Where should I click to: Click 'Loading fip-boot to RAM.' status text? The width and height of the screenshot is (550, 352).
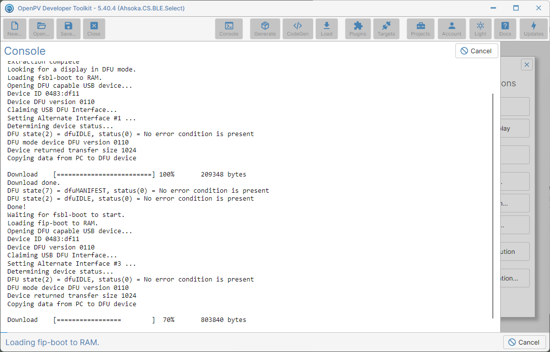[x=52, y=342]
